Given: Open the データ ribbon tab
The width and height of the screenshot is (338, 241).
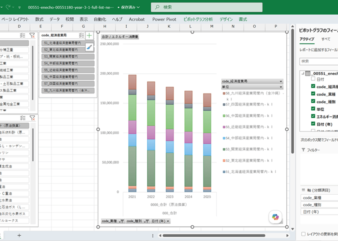Looking at the screenshot, I should 55,19.
